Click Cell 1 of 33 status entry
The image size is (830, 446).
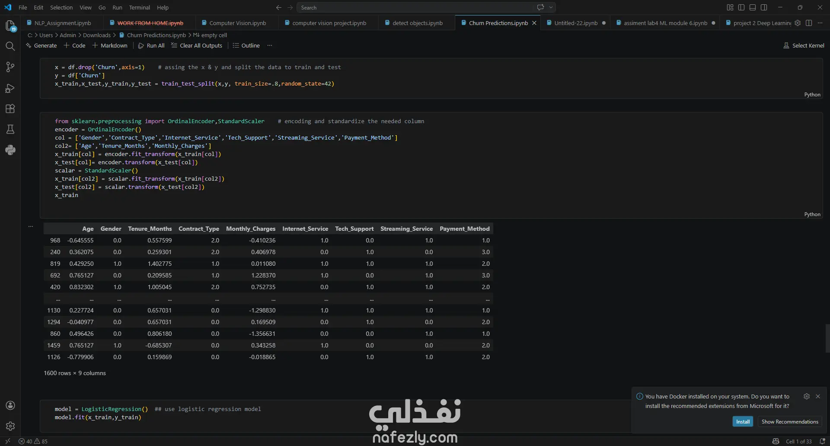pos(798,441)
